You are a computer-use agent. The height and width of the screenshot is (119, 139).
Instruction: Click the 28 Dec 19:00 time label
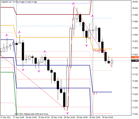tap(82, 117)
